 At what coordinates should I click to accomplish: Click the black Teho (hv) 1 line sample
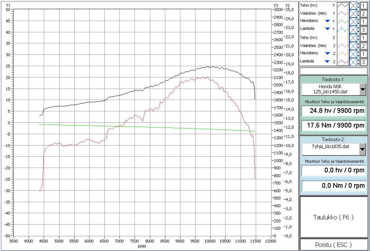click(x=343, y=6)
